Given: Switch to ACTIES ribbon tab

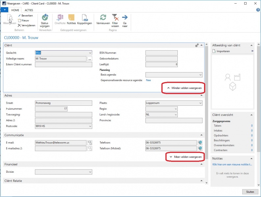Looking at the screenshot, I should [29, 10].
